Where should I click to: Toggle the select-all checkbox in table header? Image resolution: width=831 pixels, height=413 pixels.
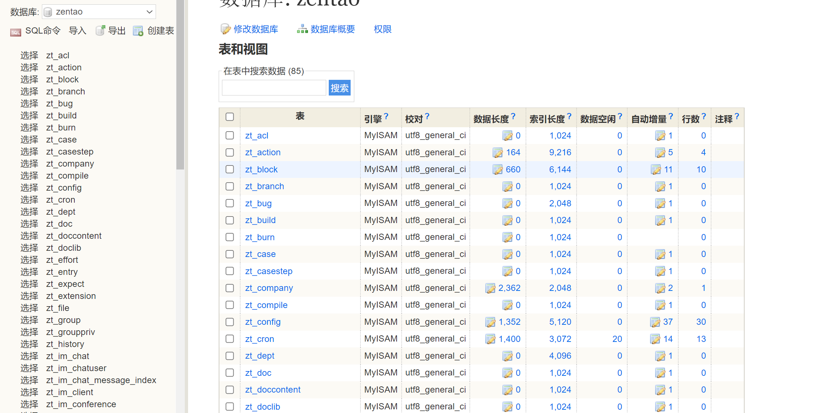click(x=230, y=117)
